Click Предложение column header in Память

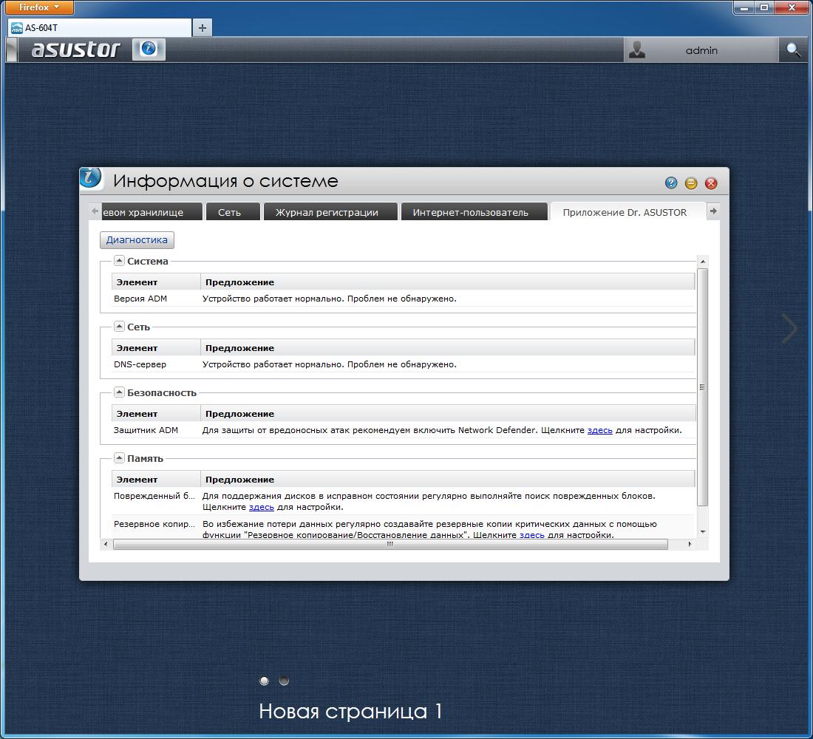pos(447,479)
